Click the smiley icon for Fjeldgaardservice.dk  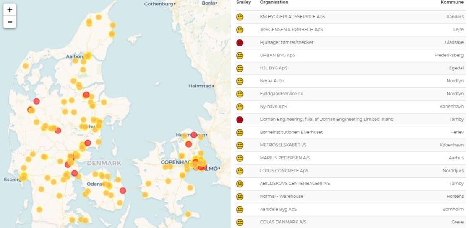(240, 94)
